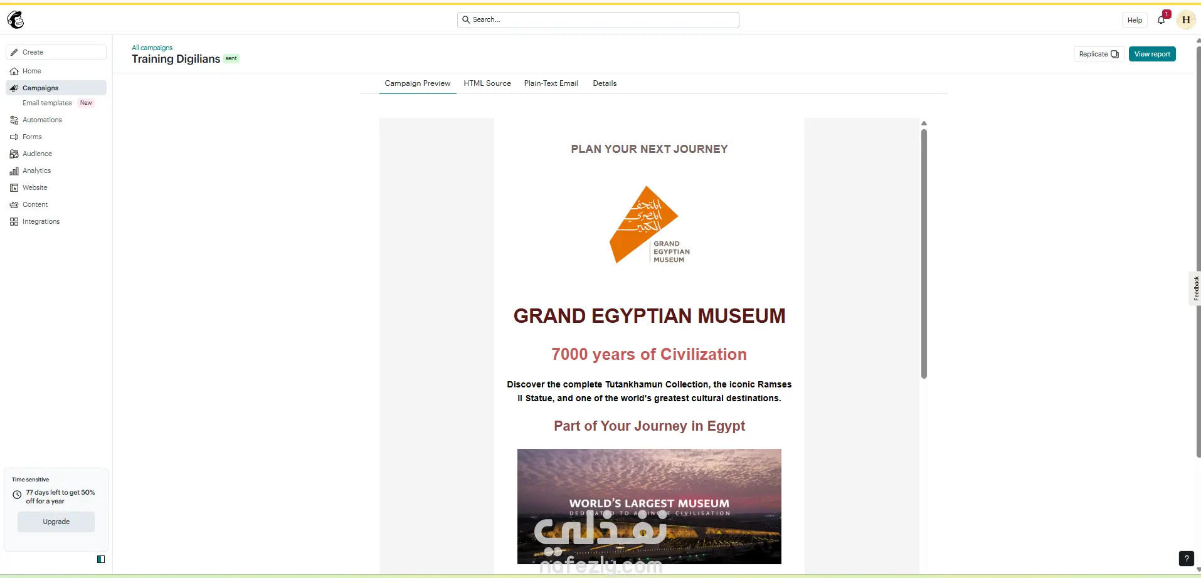Click the 'Training Digilians' campaign title
This screenshot has width=1201, height=578.
pos(176,59)
